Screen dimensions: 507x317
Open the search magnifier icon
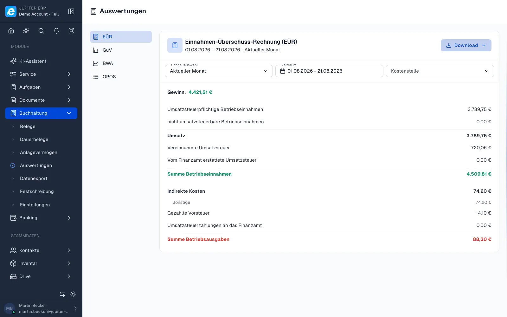[x=41, y=31]
